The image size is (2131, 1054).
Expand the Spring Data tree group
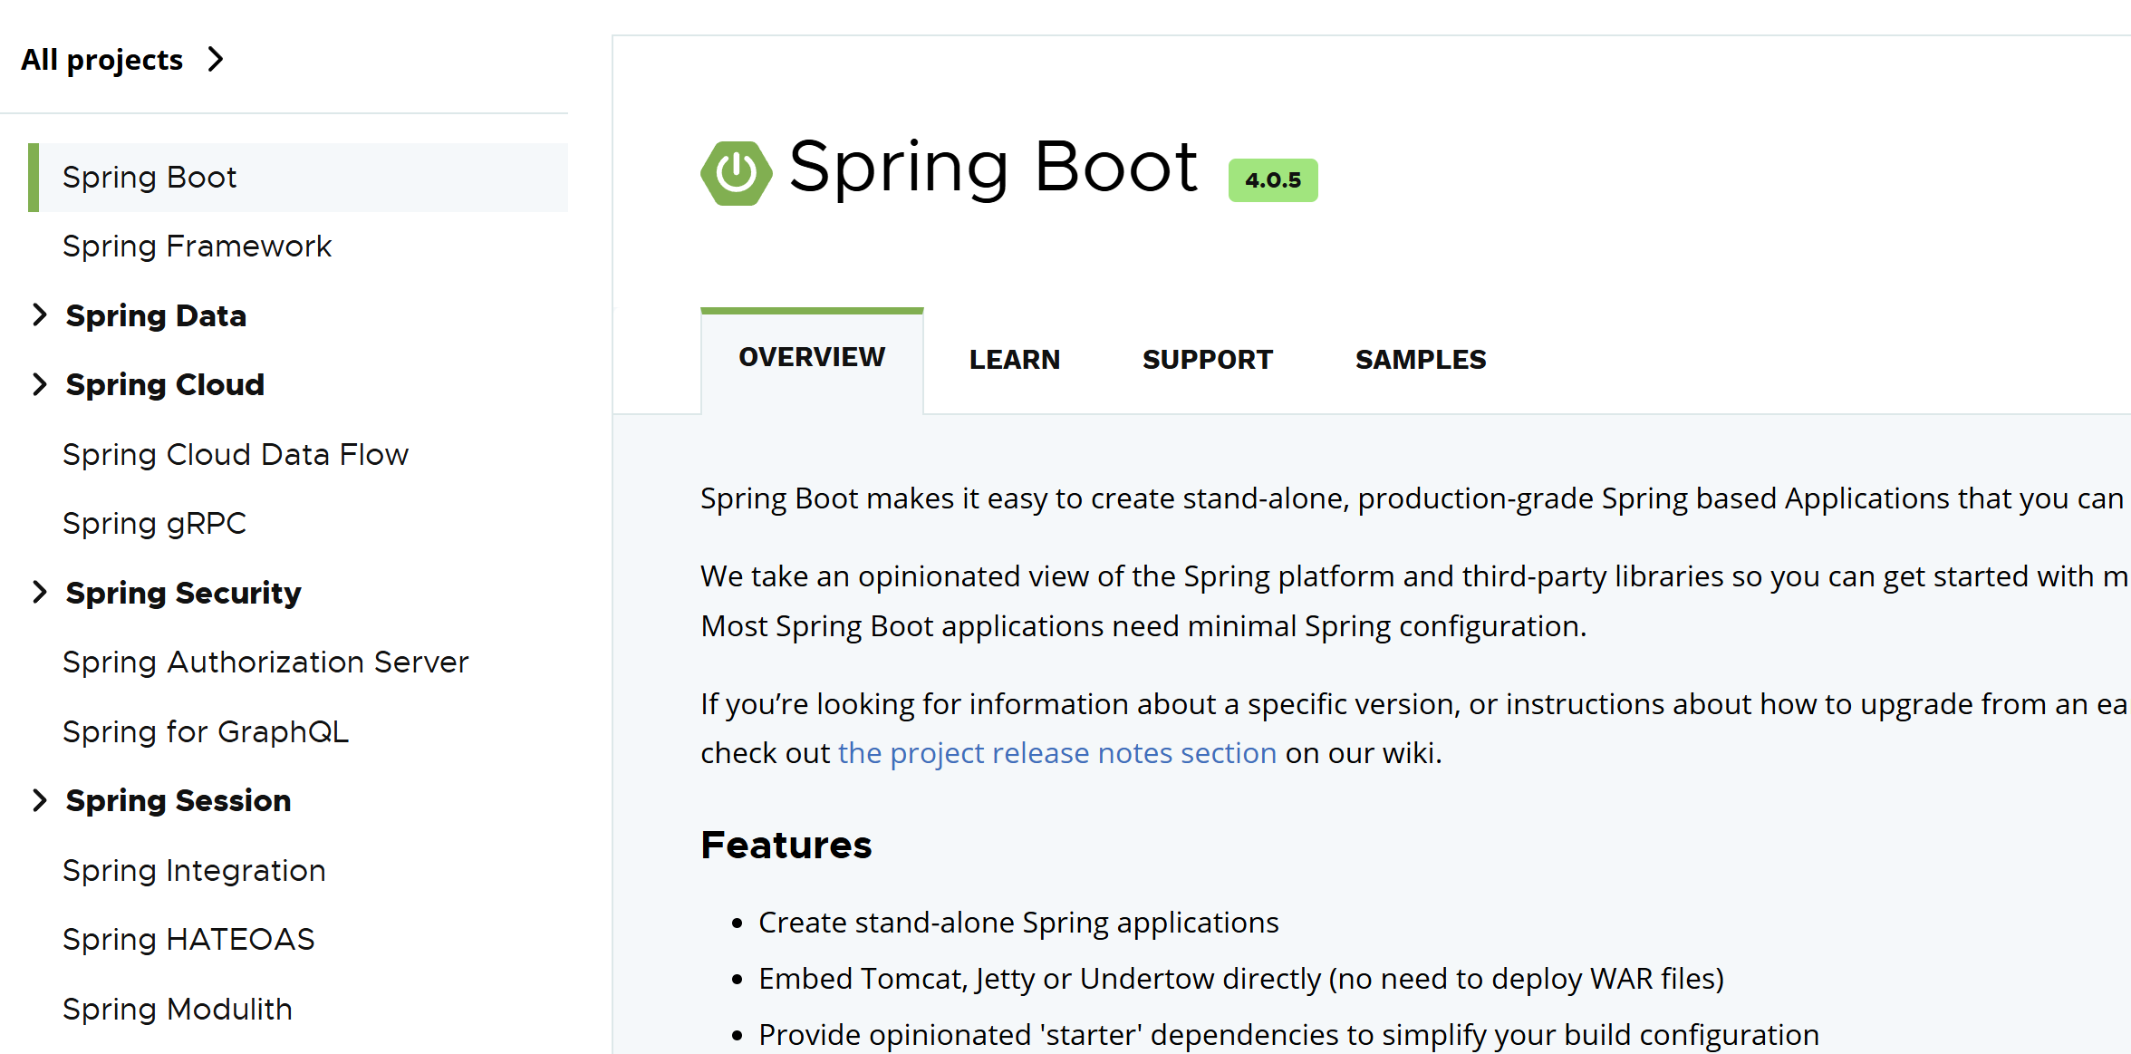click(39, 315)
